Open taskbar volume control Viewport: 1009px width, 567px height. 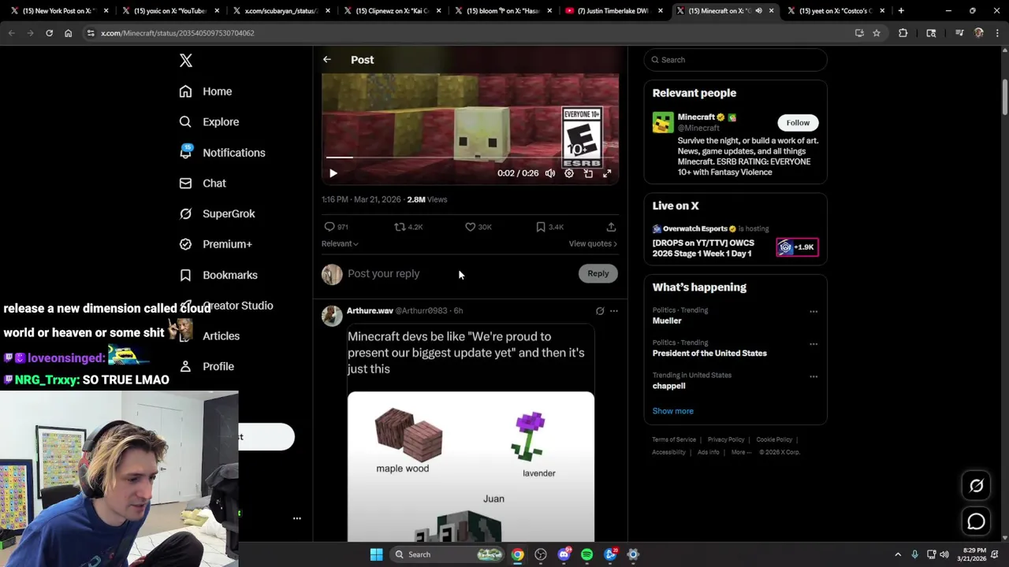pos(944,554)
